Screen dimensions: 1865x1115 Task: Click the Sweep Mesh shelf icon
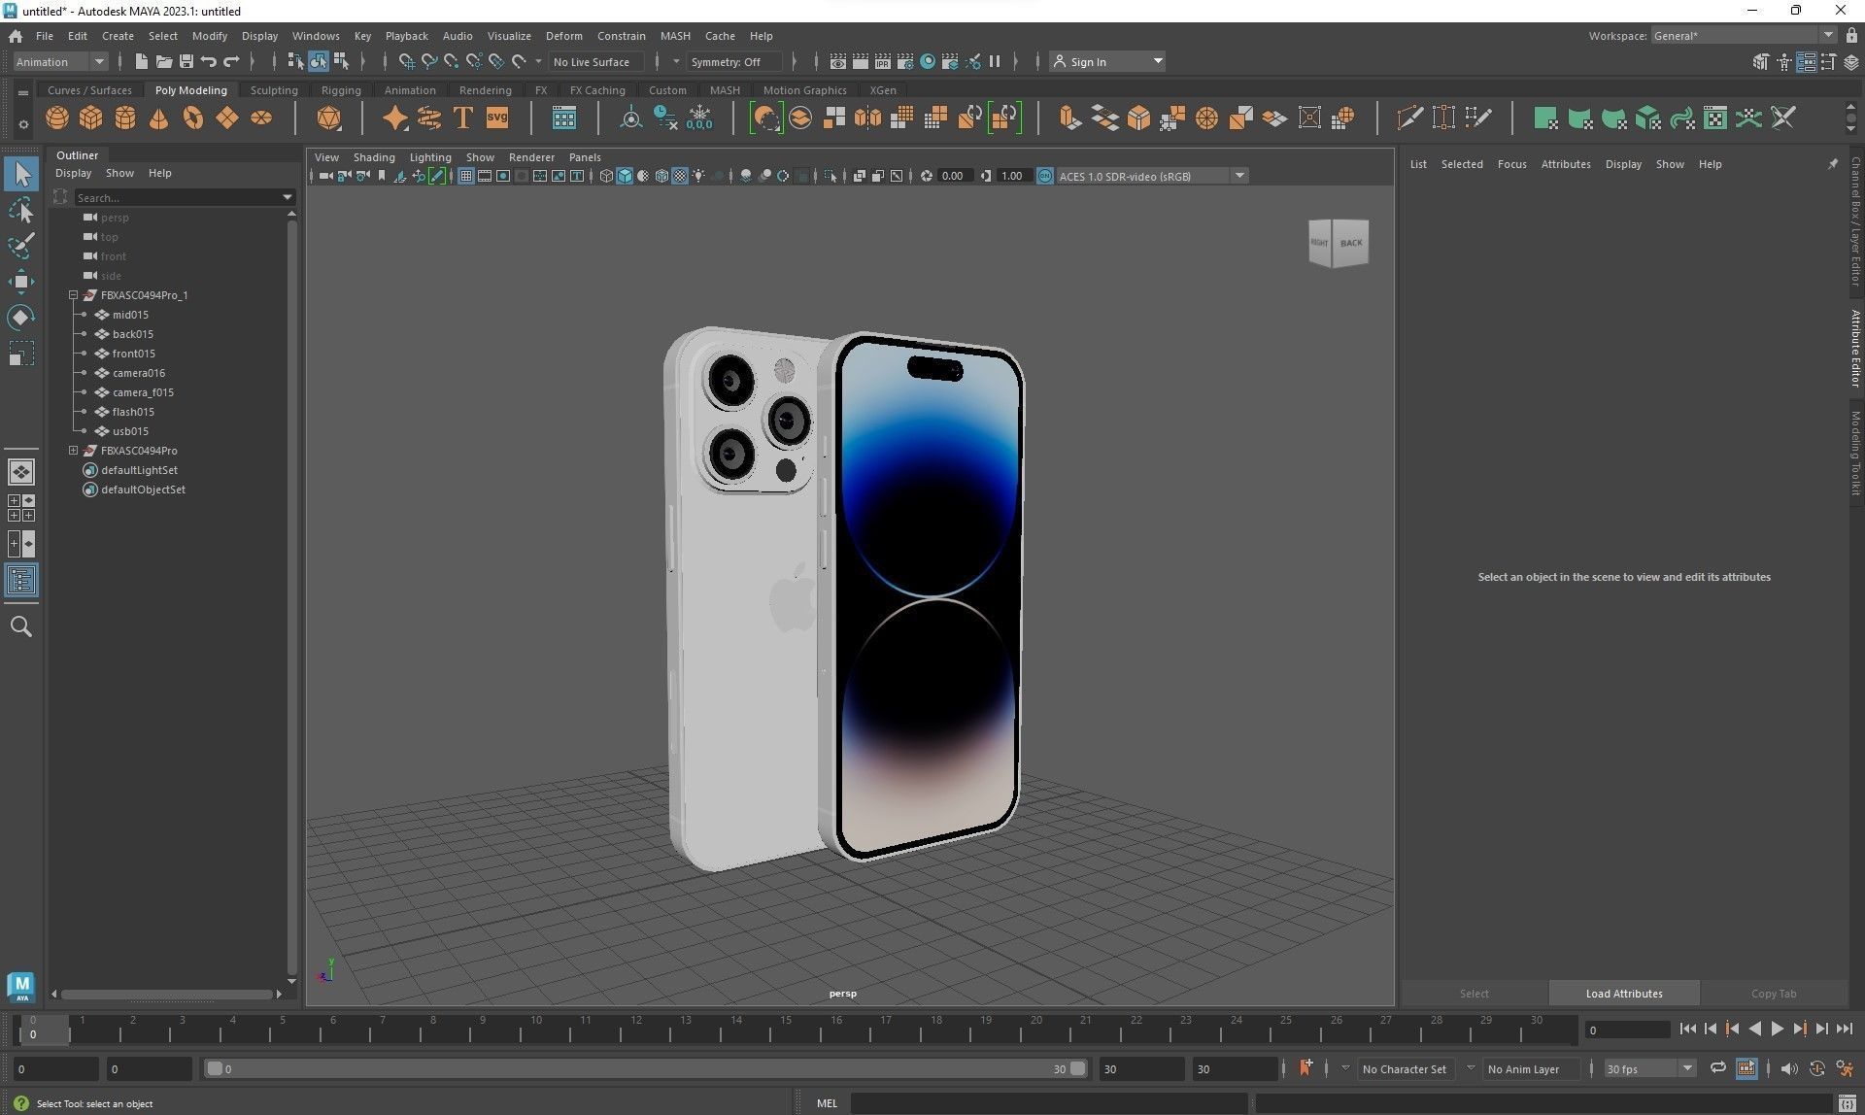coord(429,118)
